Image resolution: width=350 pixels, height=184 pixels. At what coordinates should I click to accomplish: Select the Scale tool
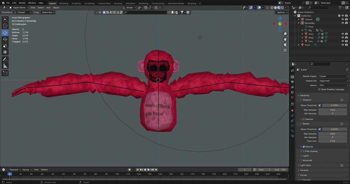point(5,46)
